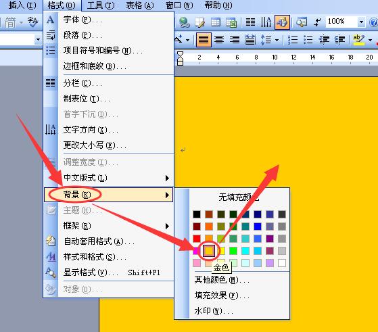Click the decrease indent icon
378x332 pixels.
point(324,39)
